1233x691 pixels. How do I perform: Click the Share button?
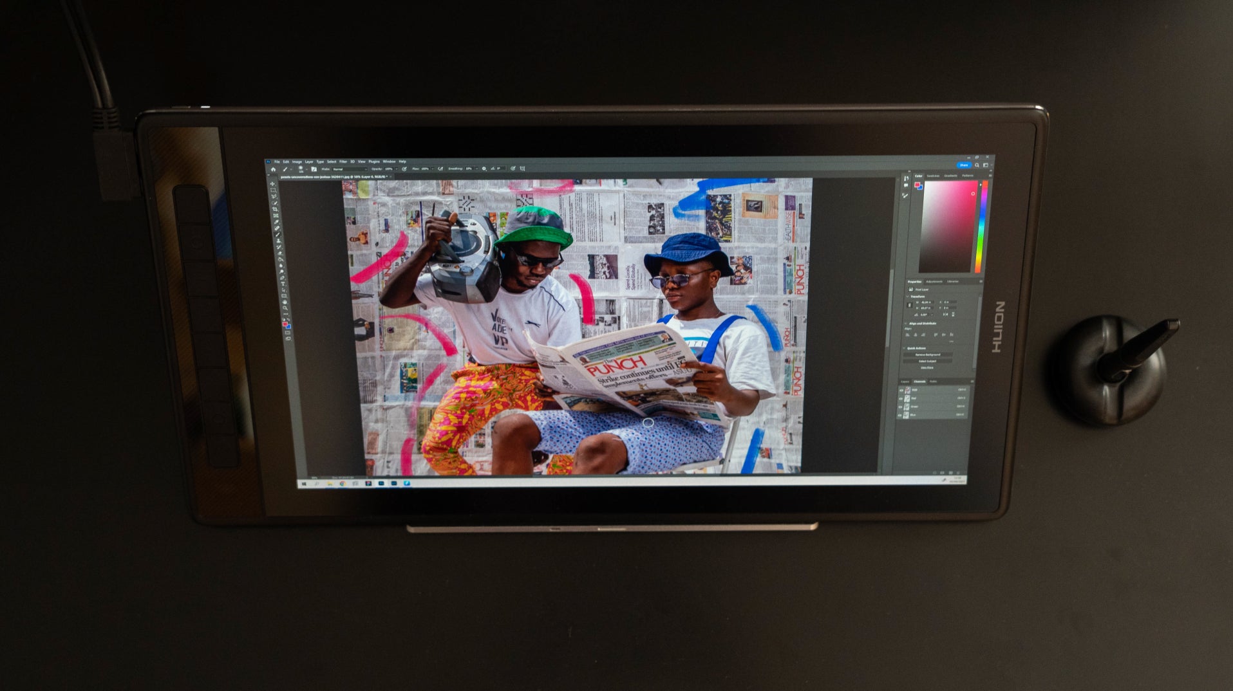[x=964, y=165]
